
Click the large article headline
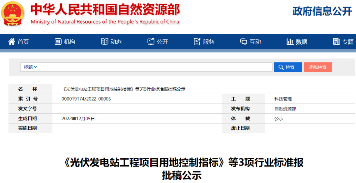[x=182, y=169]
